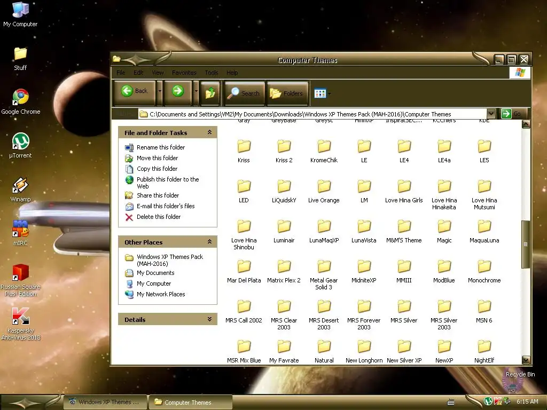The image size is (547, 410).
Task: Select the Kriss folder
Action: point(244,151)
